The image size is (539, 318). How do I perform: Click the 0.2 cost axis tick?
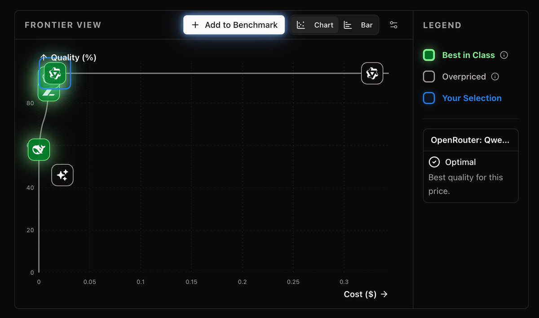pos(243,282)
